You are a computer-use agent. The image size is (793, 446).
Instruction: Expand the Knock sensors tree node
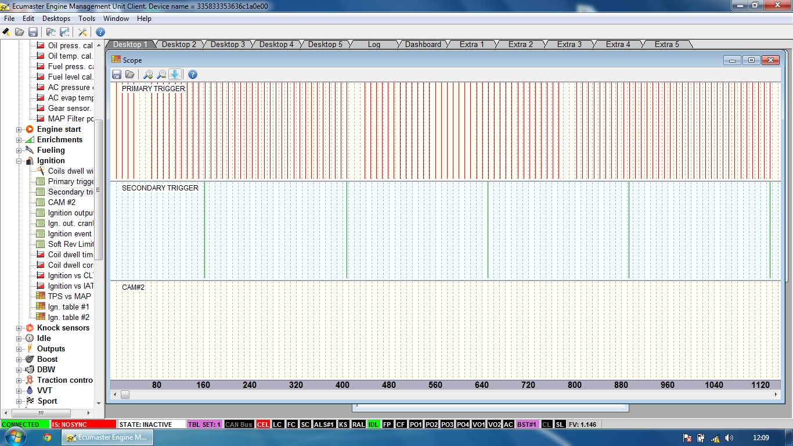[19, 328]
